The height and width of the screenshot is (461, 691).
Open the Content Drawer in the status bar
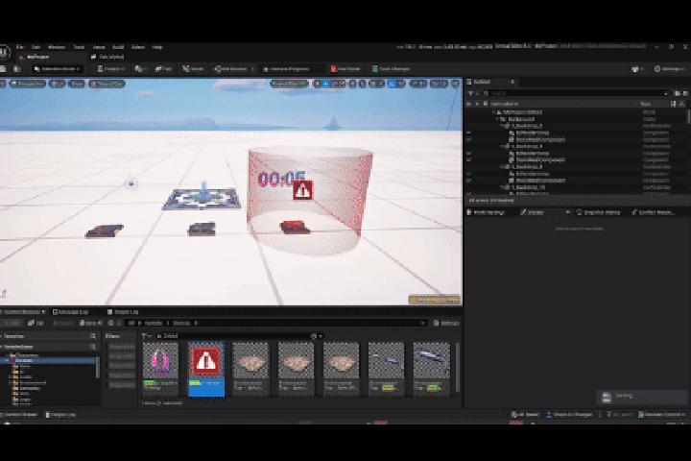(20, 415)
